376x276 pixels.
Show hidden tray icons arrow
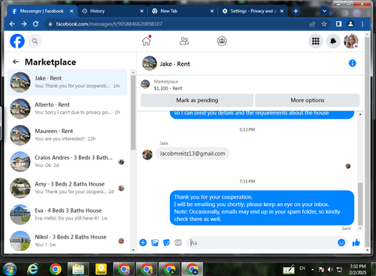(x=312, y=269)
